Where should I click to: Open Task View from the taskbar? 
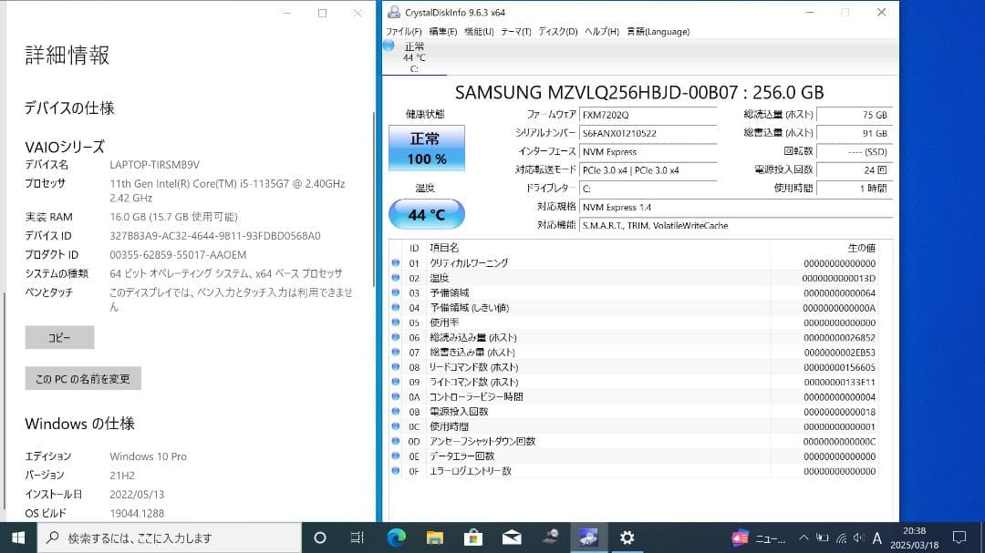pos(356,538)
